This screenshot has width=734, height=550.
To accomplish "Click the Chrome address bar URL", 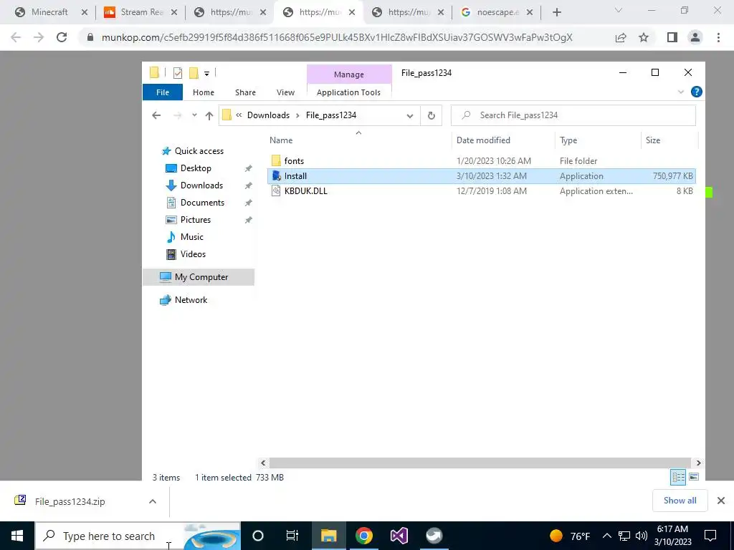I will 337,37.
